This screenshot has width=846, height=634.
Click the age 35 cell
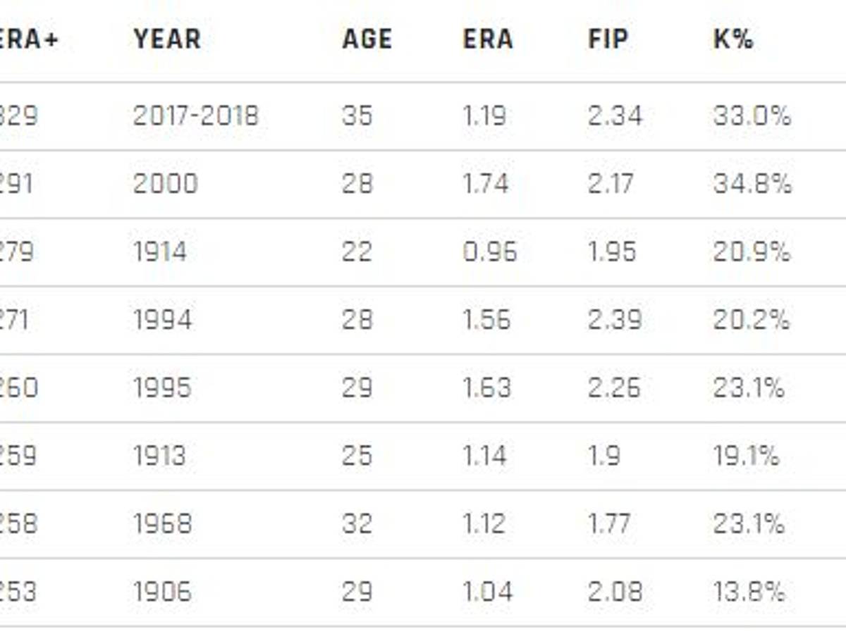(357, 116)
